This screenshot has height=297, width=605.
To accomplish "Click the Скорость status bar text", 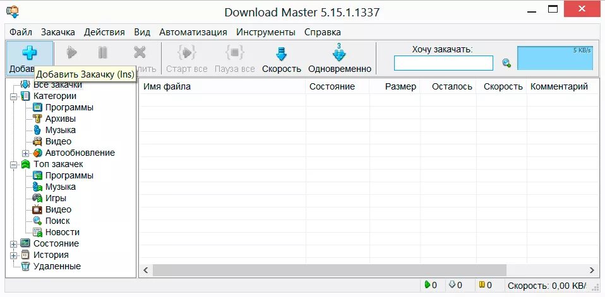I will [x=547, y=286].
